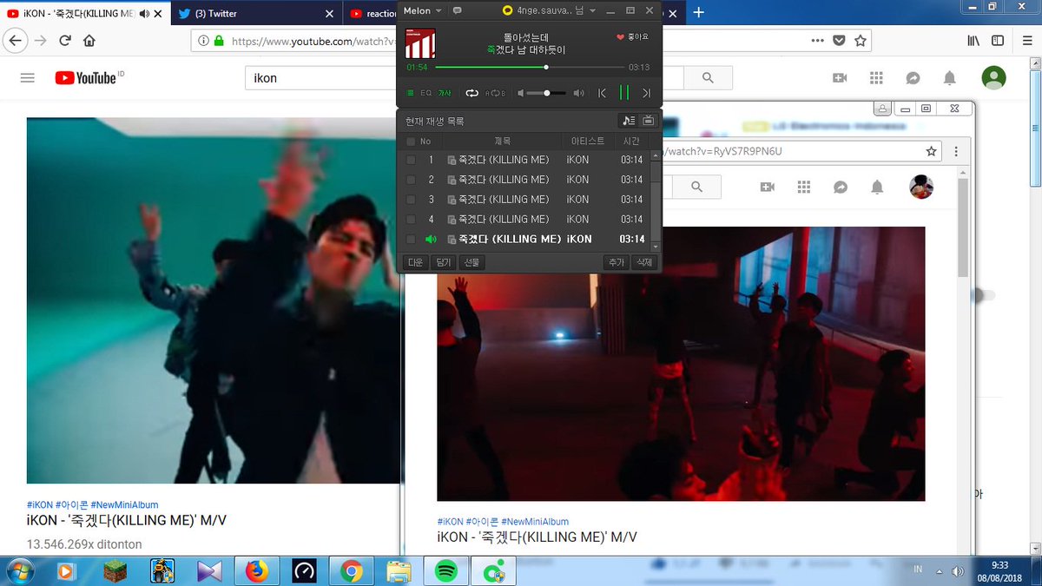Click the heart 좋아요 like button
Screen dimensions: 1042x586
coord(632,37)
